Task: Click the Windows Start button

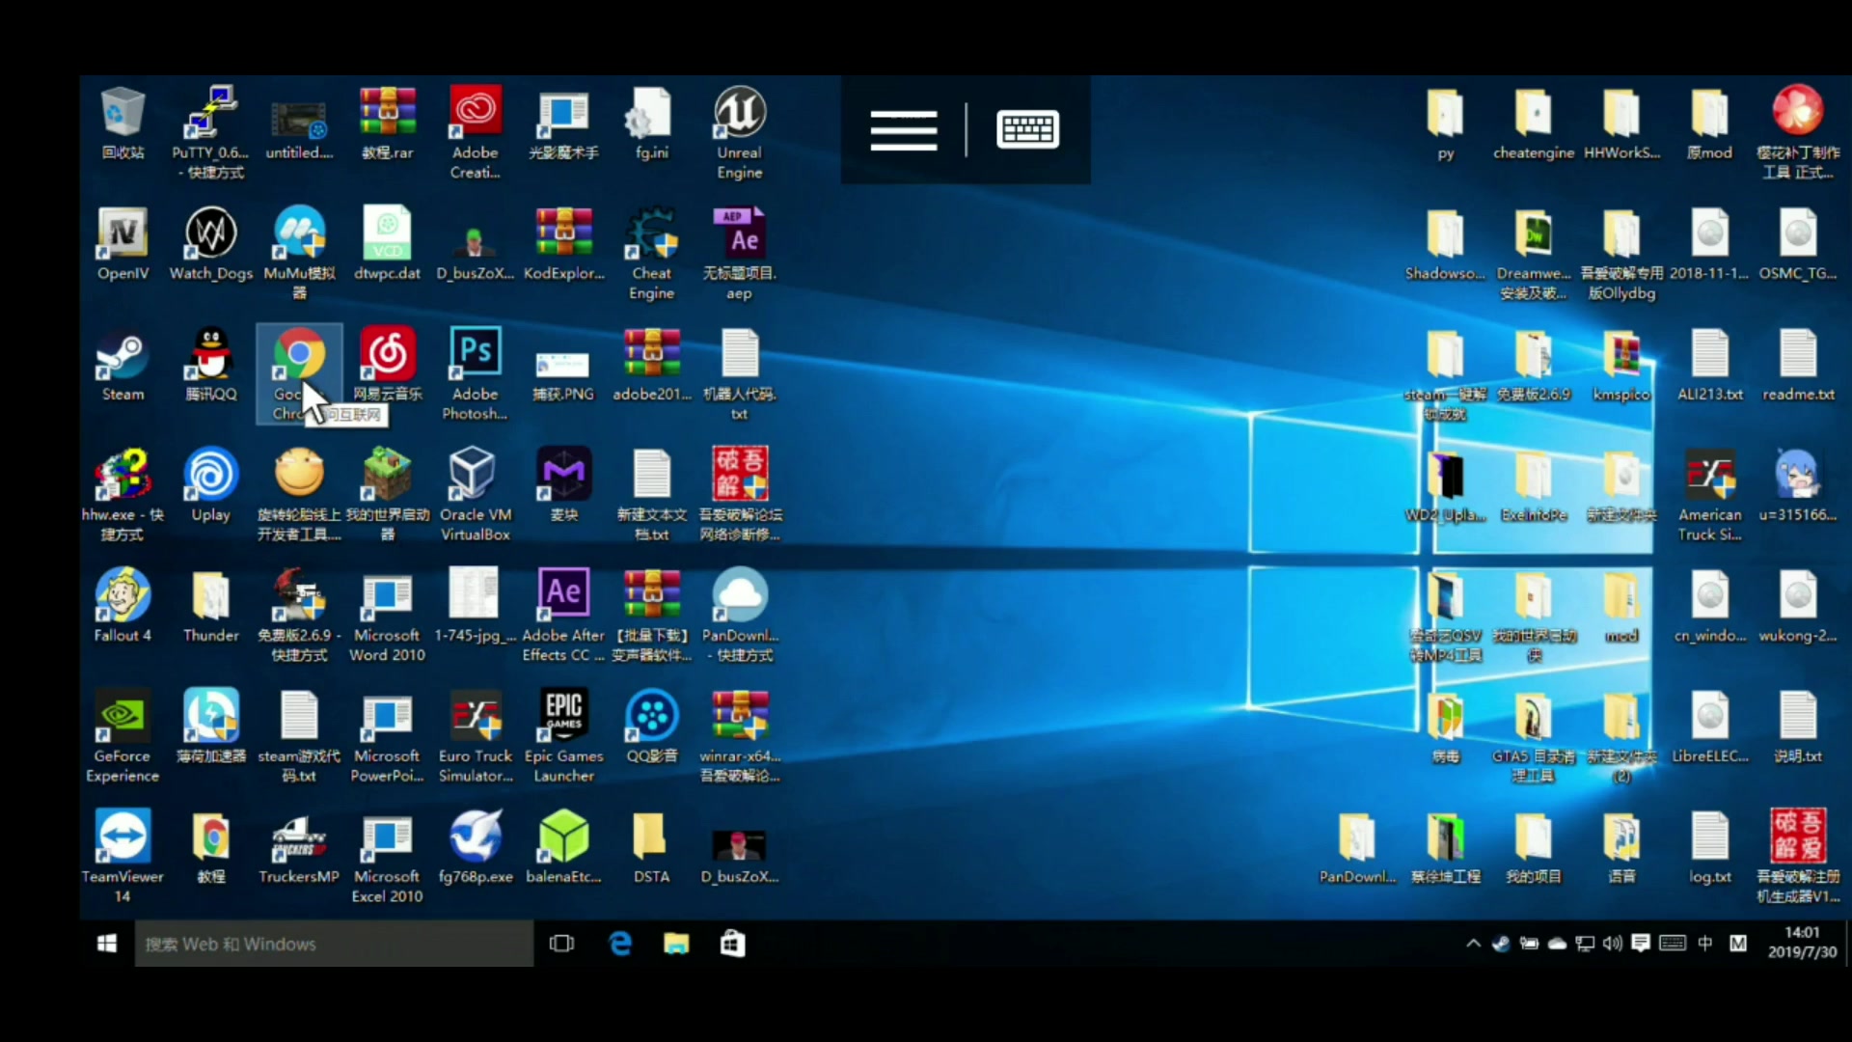Action: (x=107, y=943)
